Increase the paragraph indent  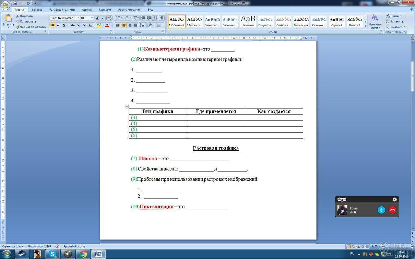[x=149, y=18]
